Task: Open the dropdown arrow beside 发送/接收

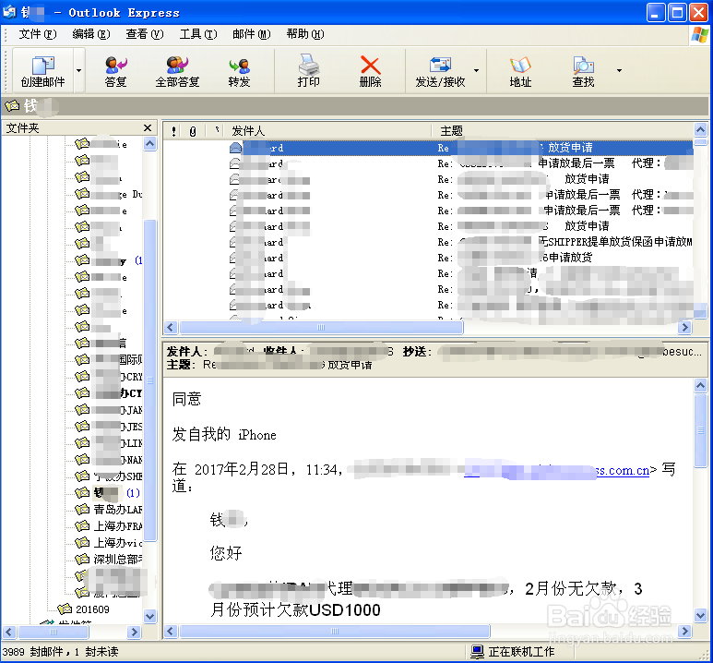Action: point(476,70)
